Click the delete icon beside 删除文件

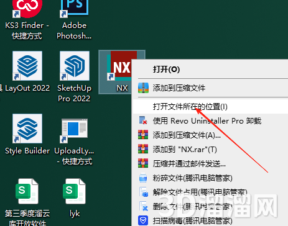[144, 206]
